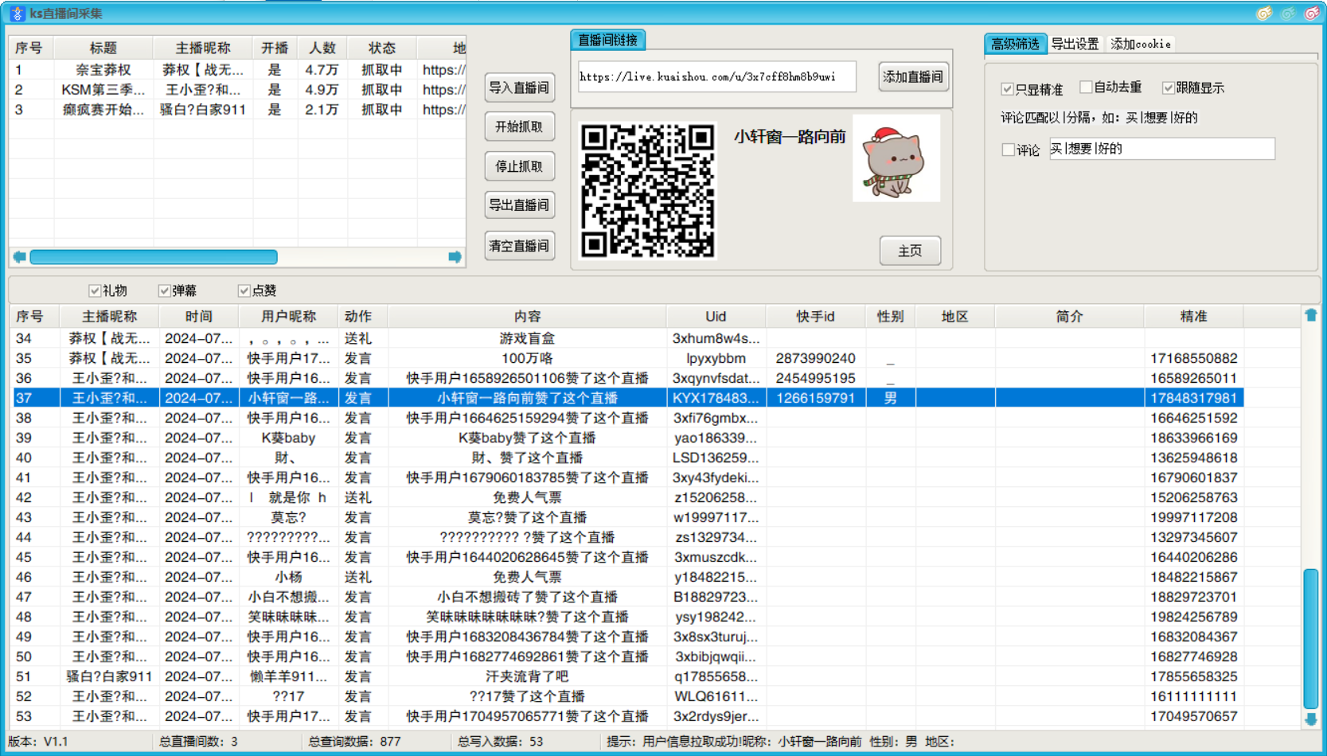Toggle the 礼物 checkbox
1327x756 pixels.
pos(95,291)
